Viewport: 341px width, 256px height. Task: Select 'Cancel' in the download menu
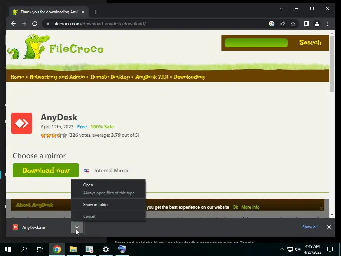[x=108, y=216]
